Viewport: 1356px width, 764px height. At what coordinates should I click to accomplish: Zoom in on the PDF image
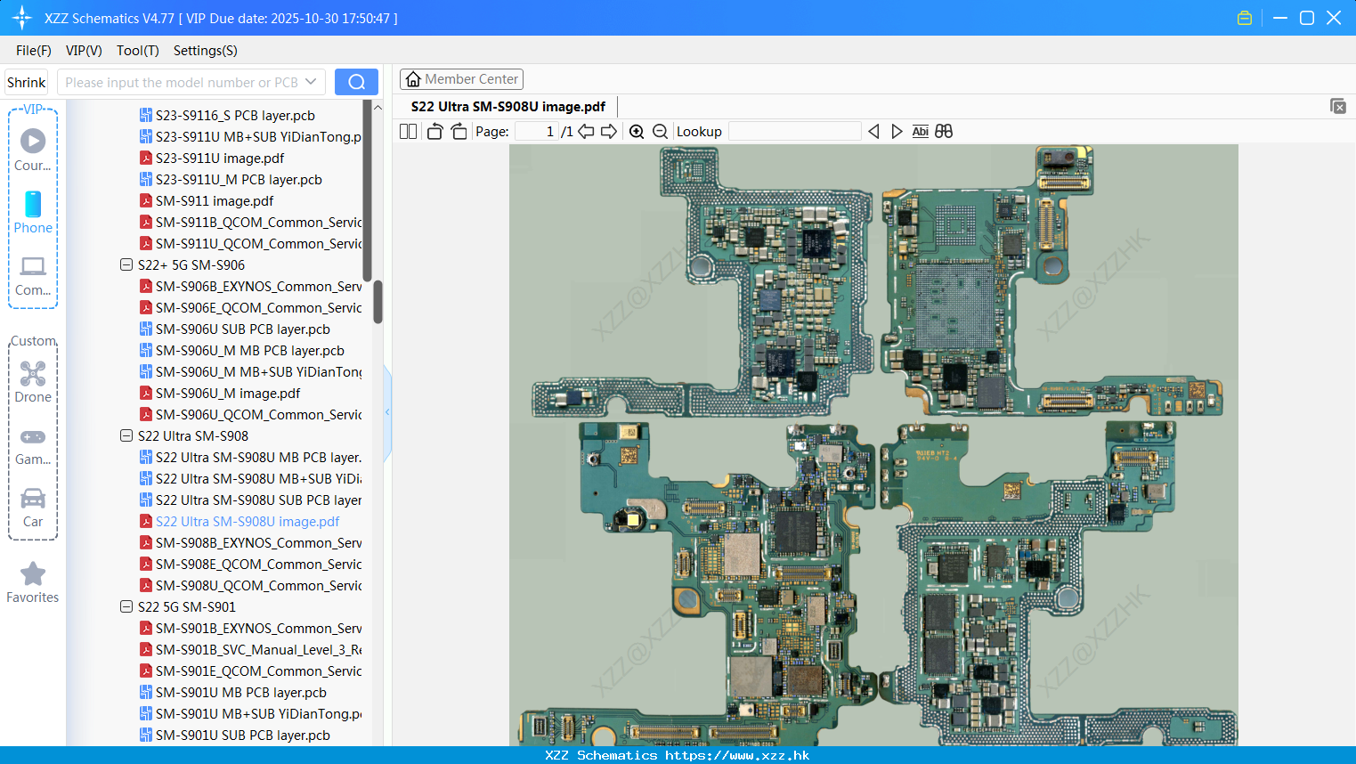[637, 131]
